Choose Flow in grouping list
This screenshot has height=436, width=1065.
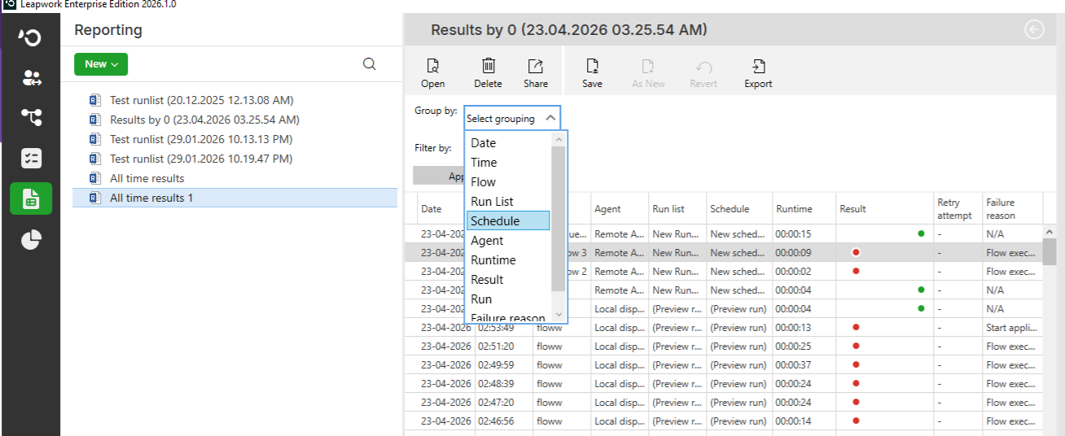pos(508,181)
